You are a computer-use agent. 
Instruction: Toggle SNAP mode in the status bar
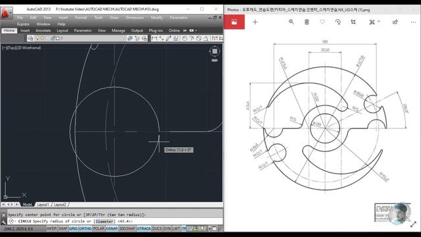(x=63, y=228)
